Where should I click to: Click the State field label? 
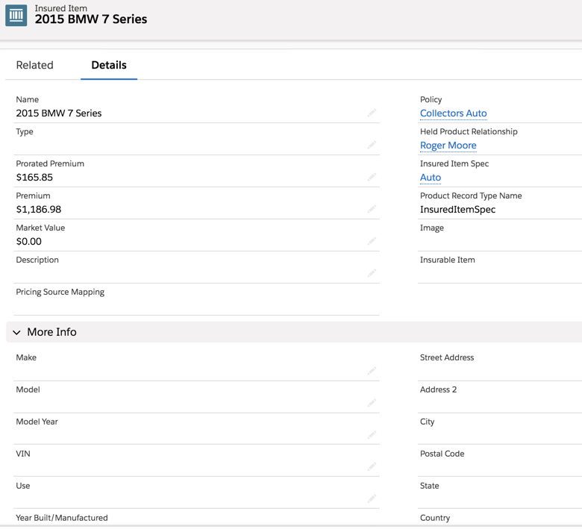coord(430,486)
